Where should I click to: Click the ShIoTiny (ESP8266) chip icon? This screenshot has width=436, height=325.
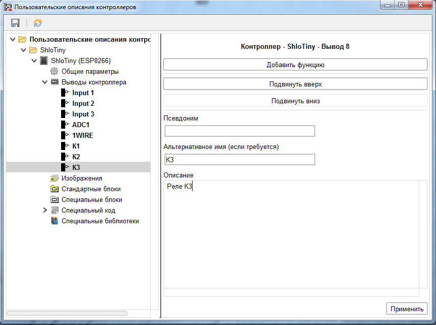point(44,61)
